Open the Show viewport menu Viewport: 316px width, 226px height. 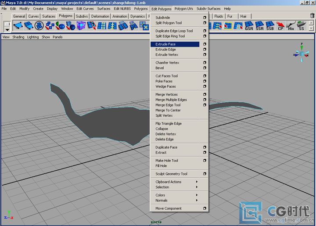tap(46, 37)
